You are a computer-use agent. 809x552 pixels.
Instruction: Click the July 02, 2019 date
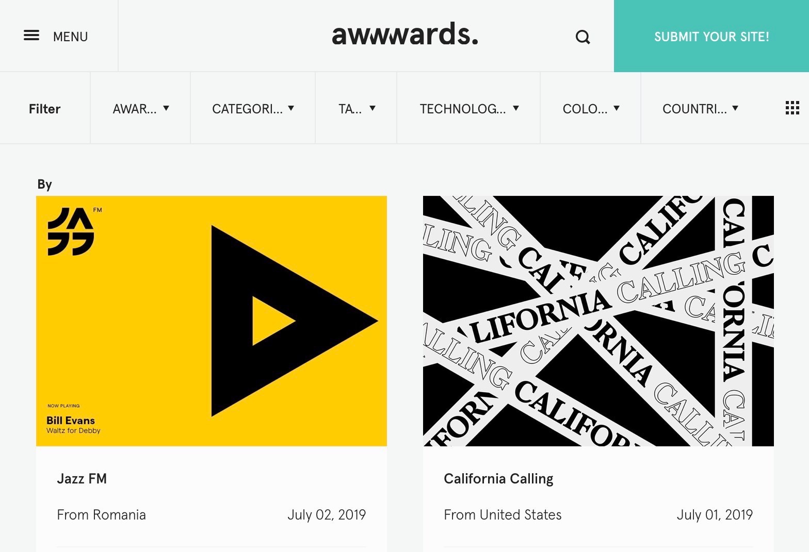(x=327, y=515)
